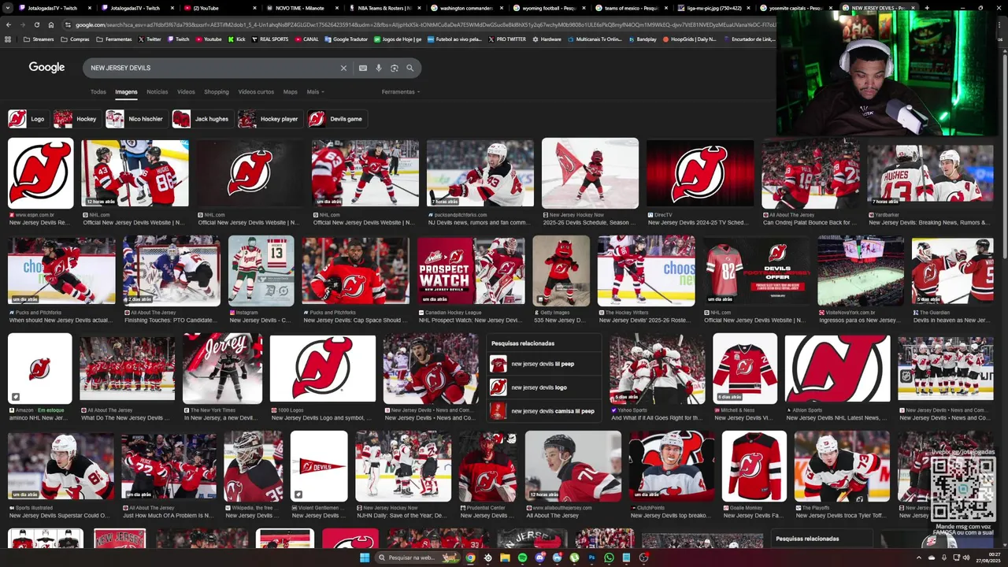Image resolution: width=1008 pixels, height=567 pixels.
Task: Open WhatsApp from the taskbar
Action: point(609,558)
